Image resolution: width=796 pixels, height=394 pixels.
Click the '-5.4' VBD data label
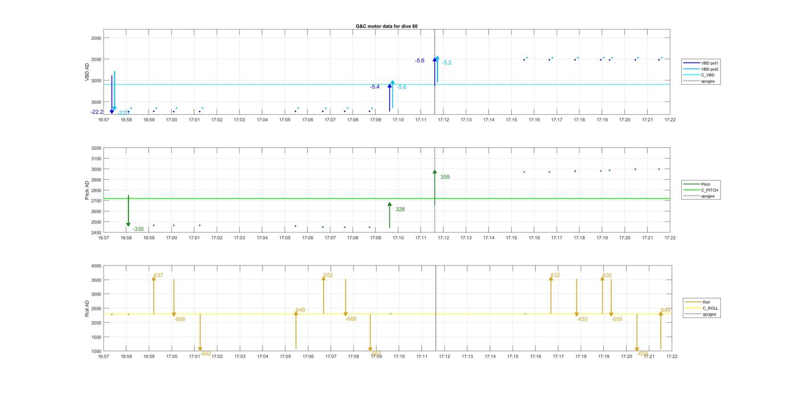point(375,87)
